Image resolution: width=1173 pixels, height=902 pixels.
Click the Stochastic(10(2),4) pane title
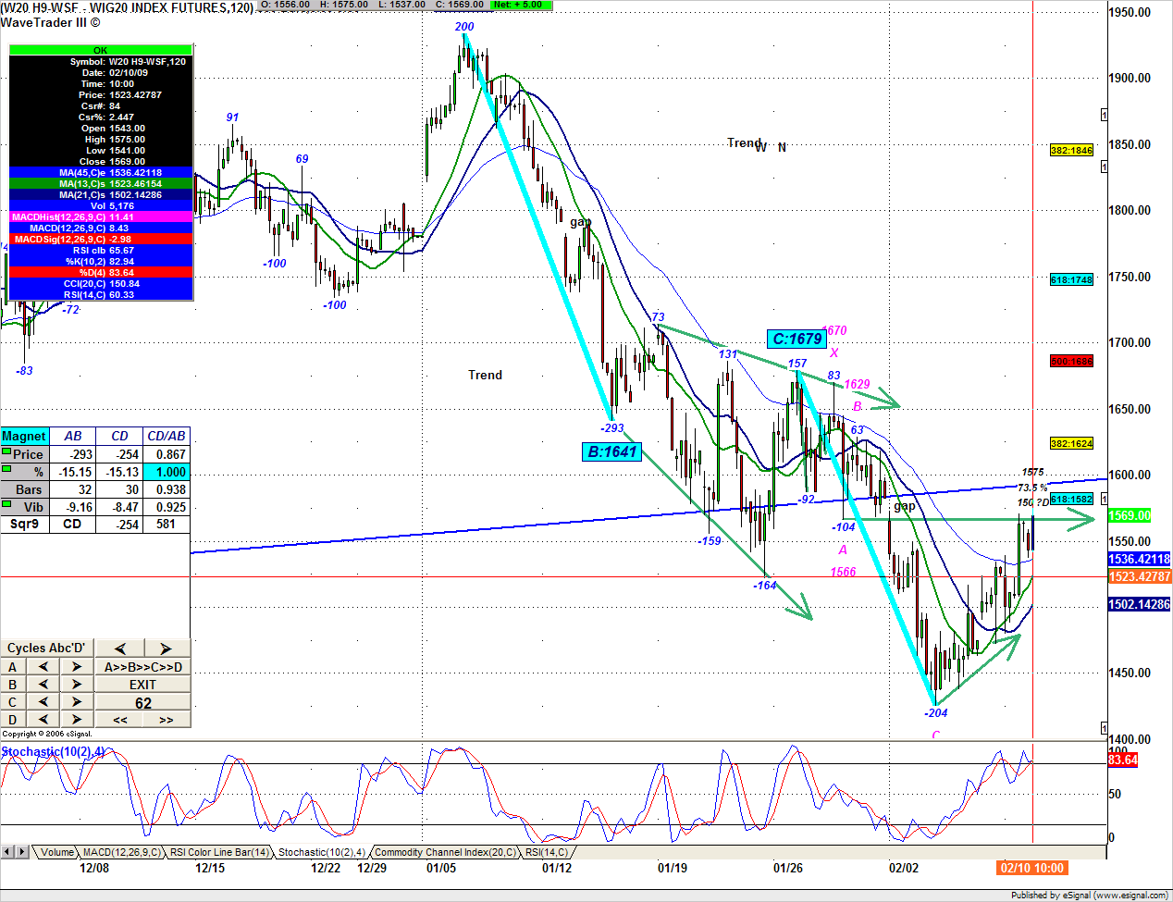pos(53,751)
